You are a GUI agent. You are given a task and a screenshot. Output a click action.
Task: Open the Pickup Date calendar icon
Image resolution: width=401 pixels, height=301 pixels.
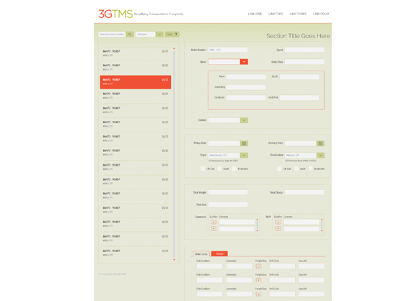pyautogui.click(x=244, y=143)
